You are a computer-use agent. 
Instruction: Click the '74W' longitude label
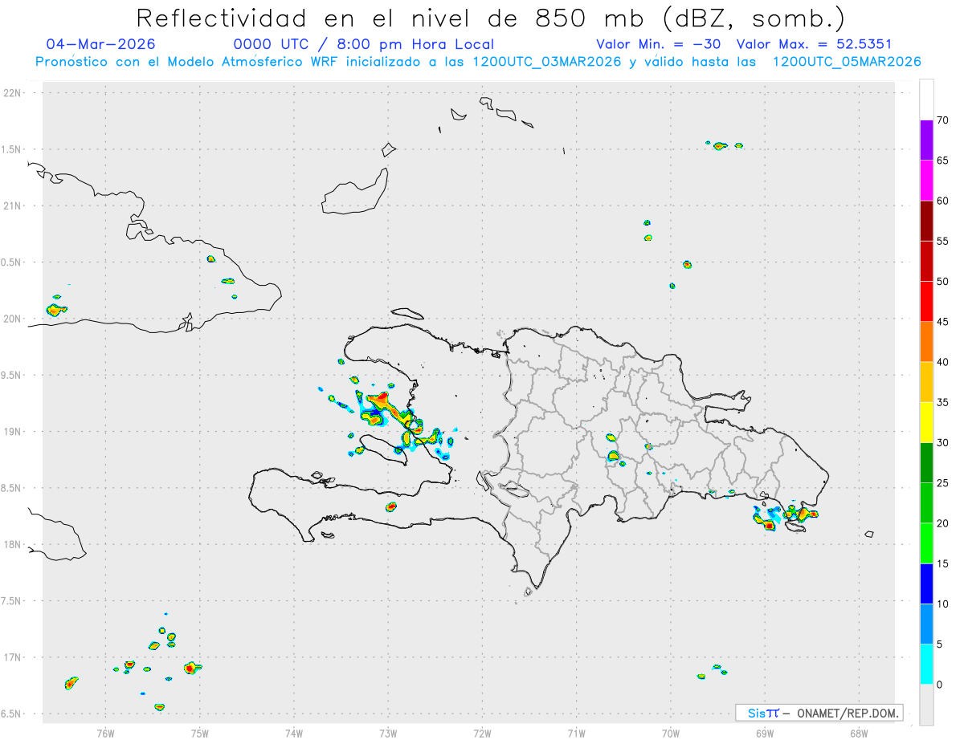click(294, 732)
